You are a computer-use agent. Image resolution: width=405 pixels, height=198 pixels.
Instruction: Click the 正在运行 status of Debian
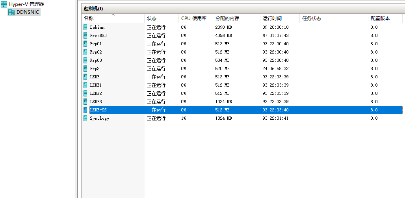156,27
